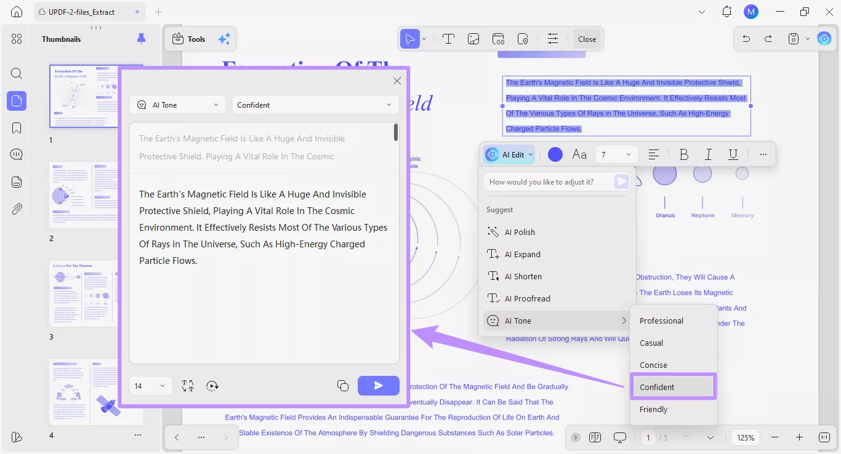
Task: Select the Link tool in the edit toolbar
Action: [x=498, y=39]
